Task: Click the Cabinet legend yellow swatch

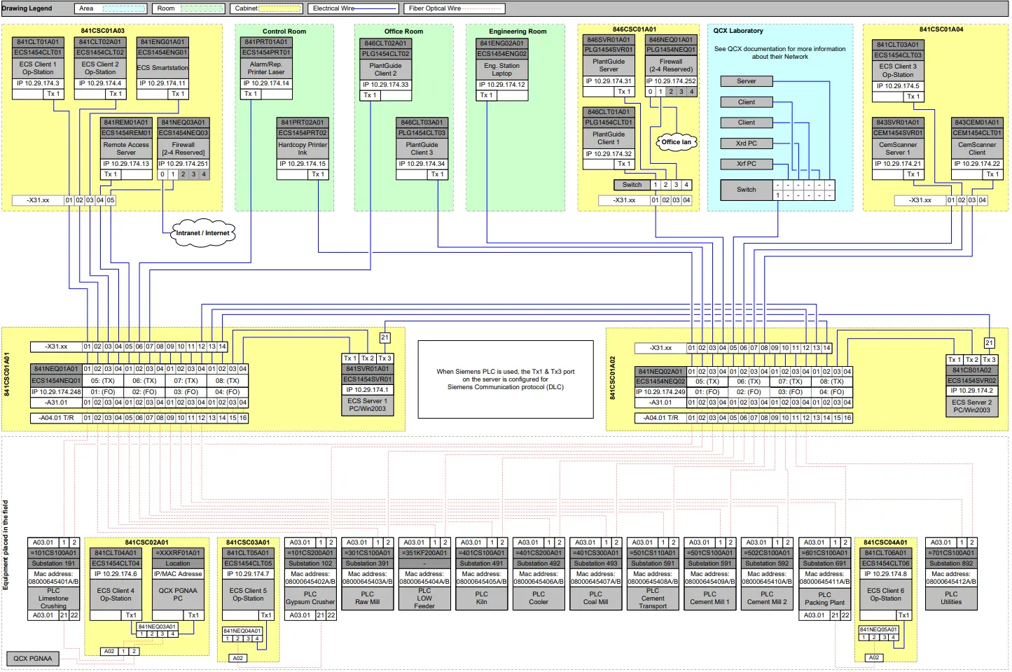Action: click(280, 8)
